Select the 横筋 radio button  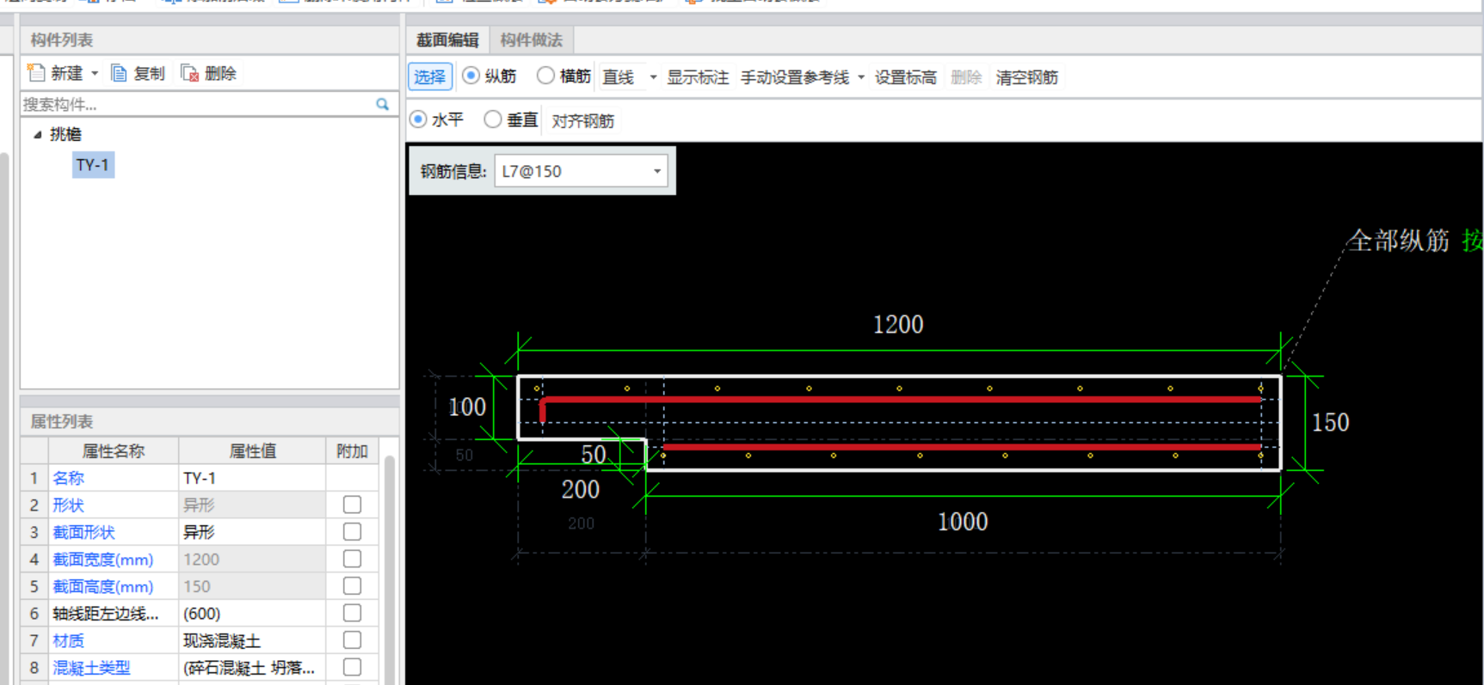545,76
